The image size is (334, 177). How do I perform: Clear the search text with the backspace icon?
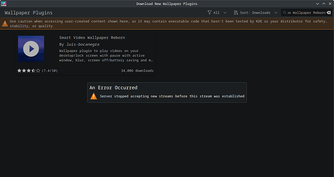click(329, 13)
